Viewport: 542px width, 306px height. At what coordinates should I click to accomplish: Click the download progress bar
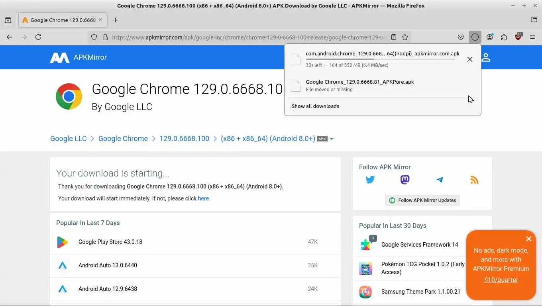tap(380, 59)
